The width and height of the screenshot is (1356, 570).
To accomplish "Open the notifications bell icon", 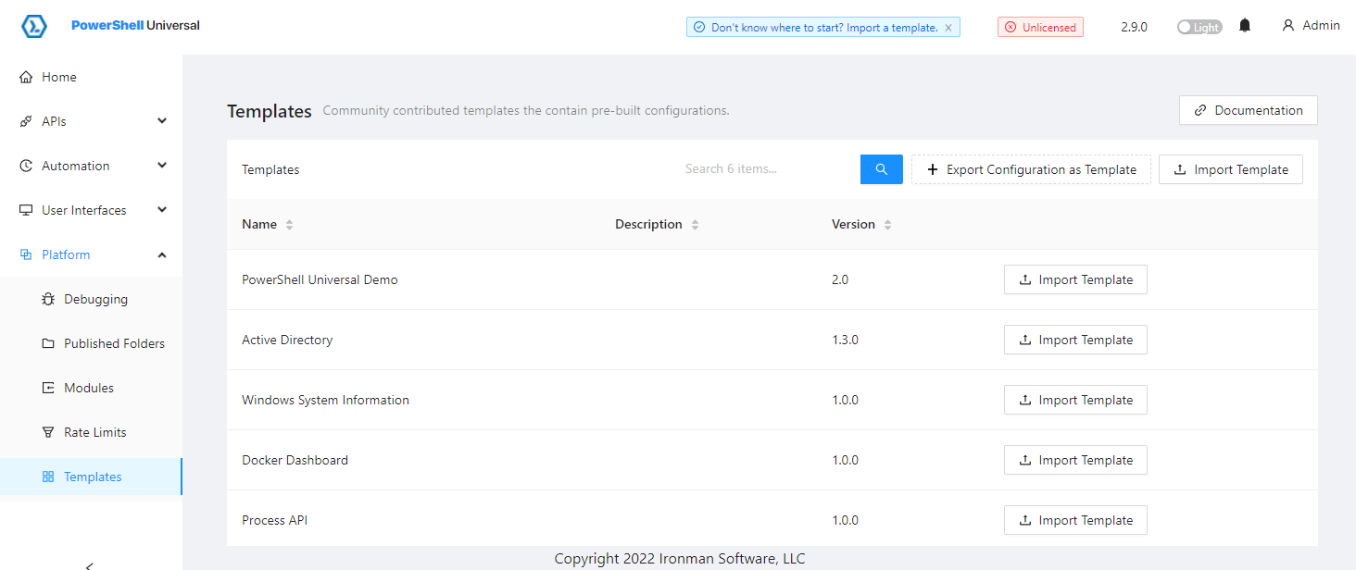I will [1245, 26].
